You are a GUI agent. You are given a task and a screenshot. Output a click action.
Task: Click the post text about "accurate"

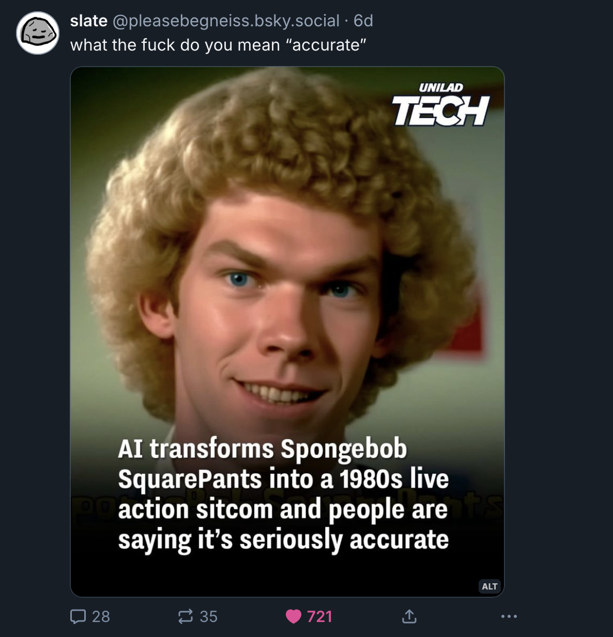point(218,45)
